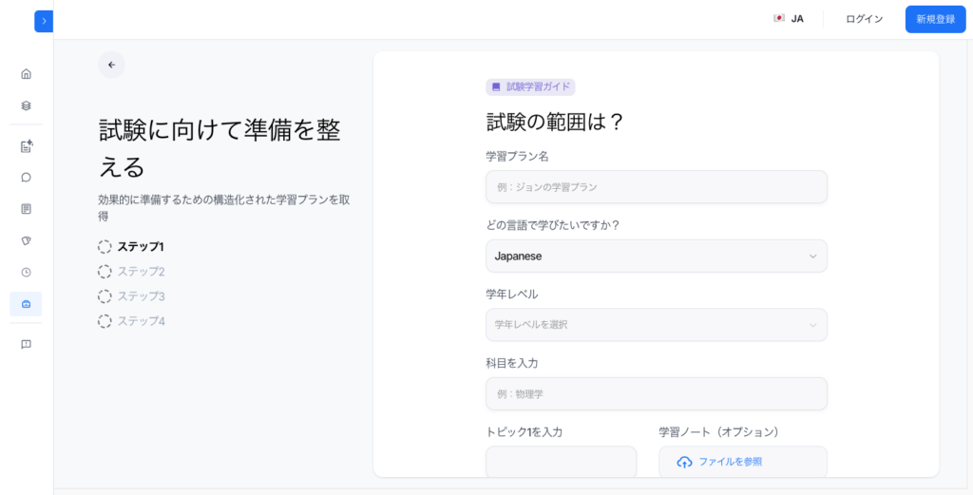Open the 学年レベルを選択 dropdown
This screenshot has width=973, height=495.
point(657,324)
